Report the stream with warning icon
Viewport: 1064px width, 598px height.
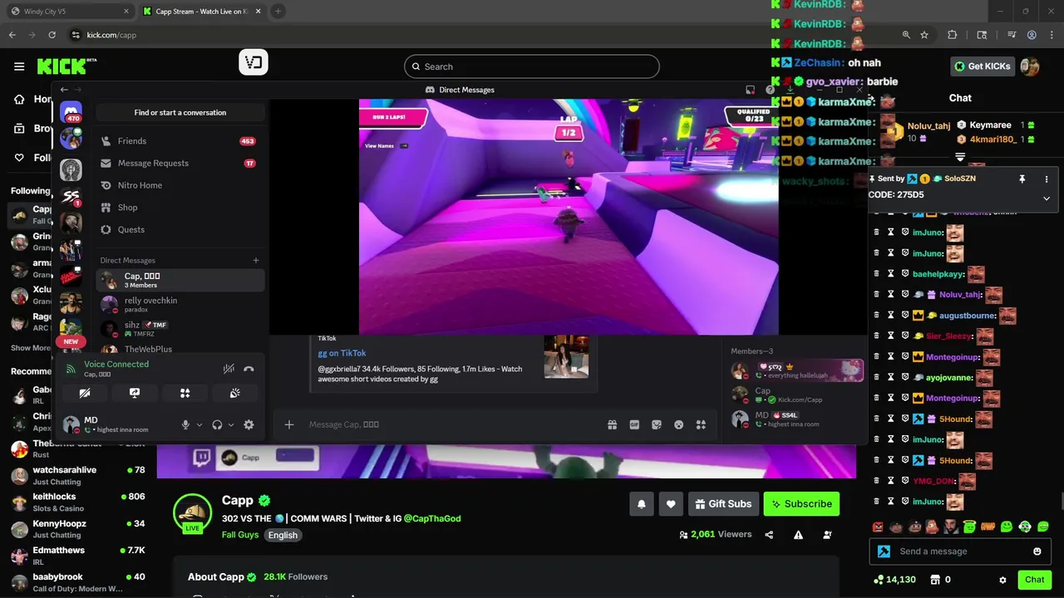point(798,535)
